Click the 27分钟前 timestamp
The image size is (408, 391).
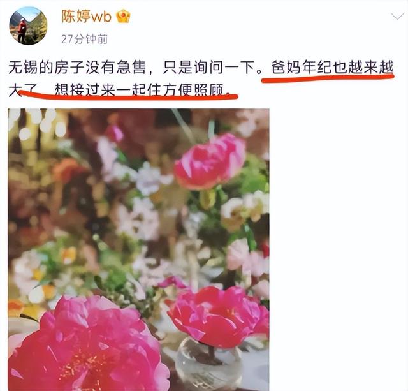tap(84, 40)
